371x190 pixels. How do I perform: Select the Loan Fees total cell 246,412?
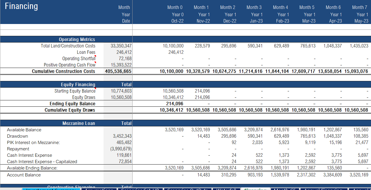(125, 52)
